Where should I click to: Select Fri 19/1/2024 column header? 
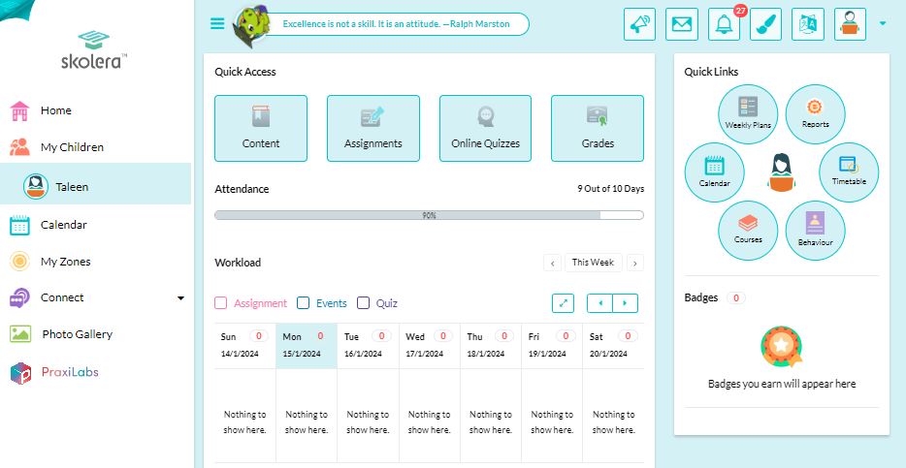point(552,345)
